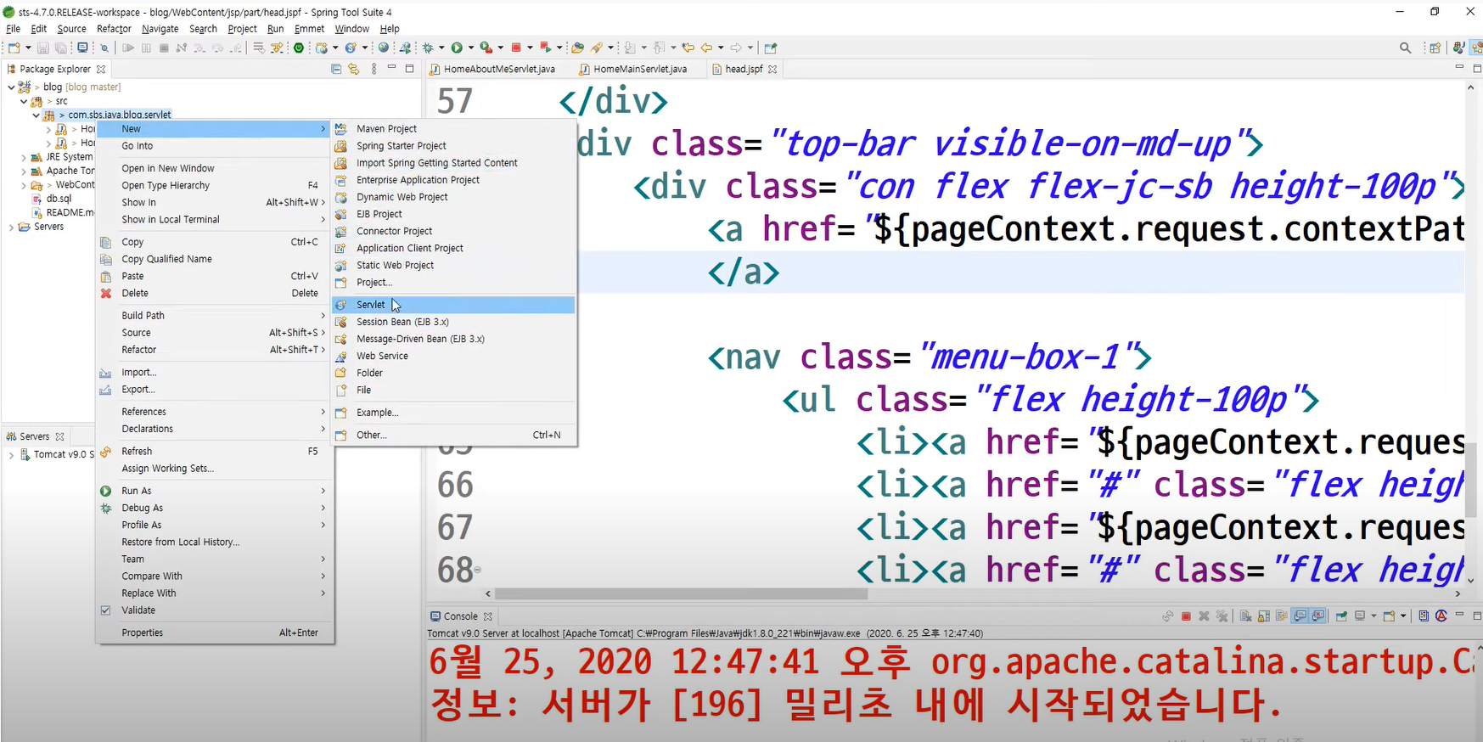Click the Search magnifier icon at top right
This screenshot has width=1483, height=742.
(x=1405, y=48)
